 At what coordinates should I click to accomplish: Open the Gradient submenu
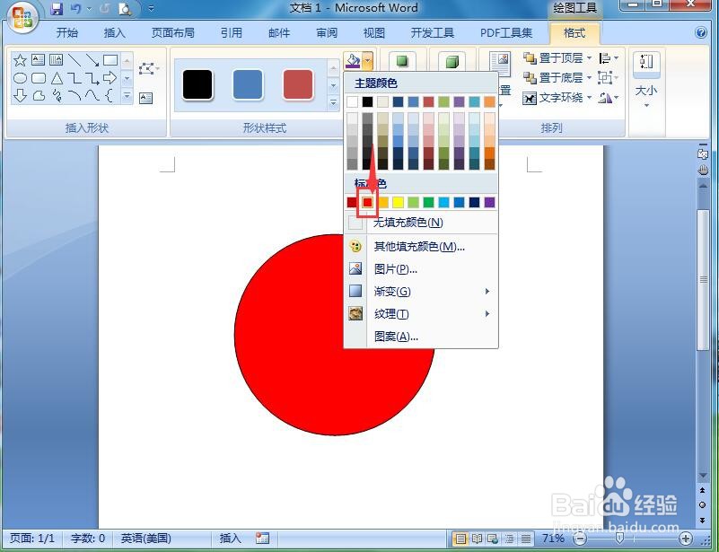tap(420, 292)
